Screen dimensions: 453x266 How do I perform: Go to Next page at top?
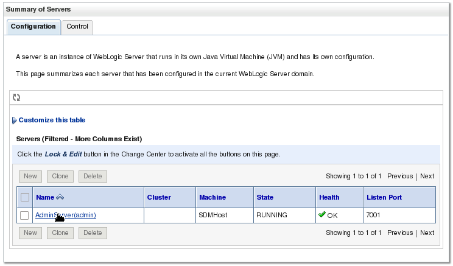pyautogui.click(x=427, y=177)
